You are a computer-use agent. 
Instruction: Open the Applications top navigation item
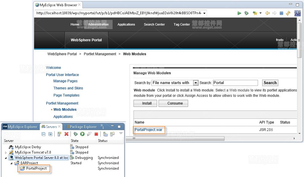click(126, 24)
